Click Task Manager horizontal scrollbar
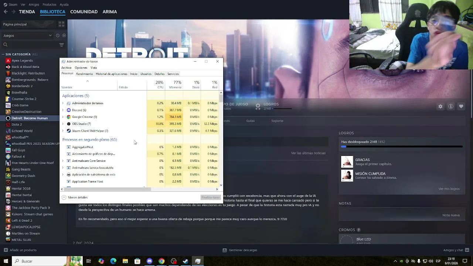 pos(107,189)
